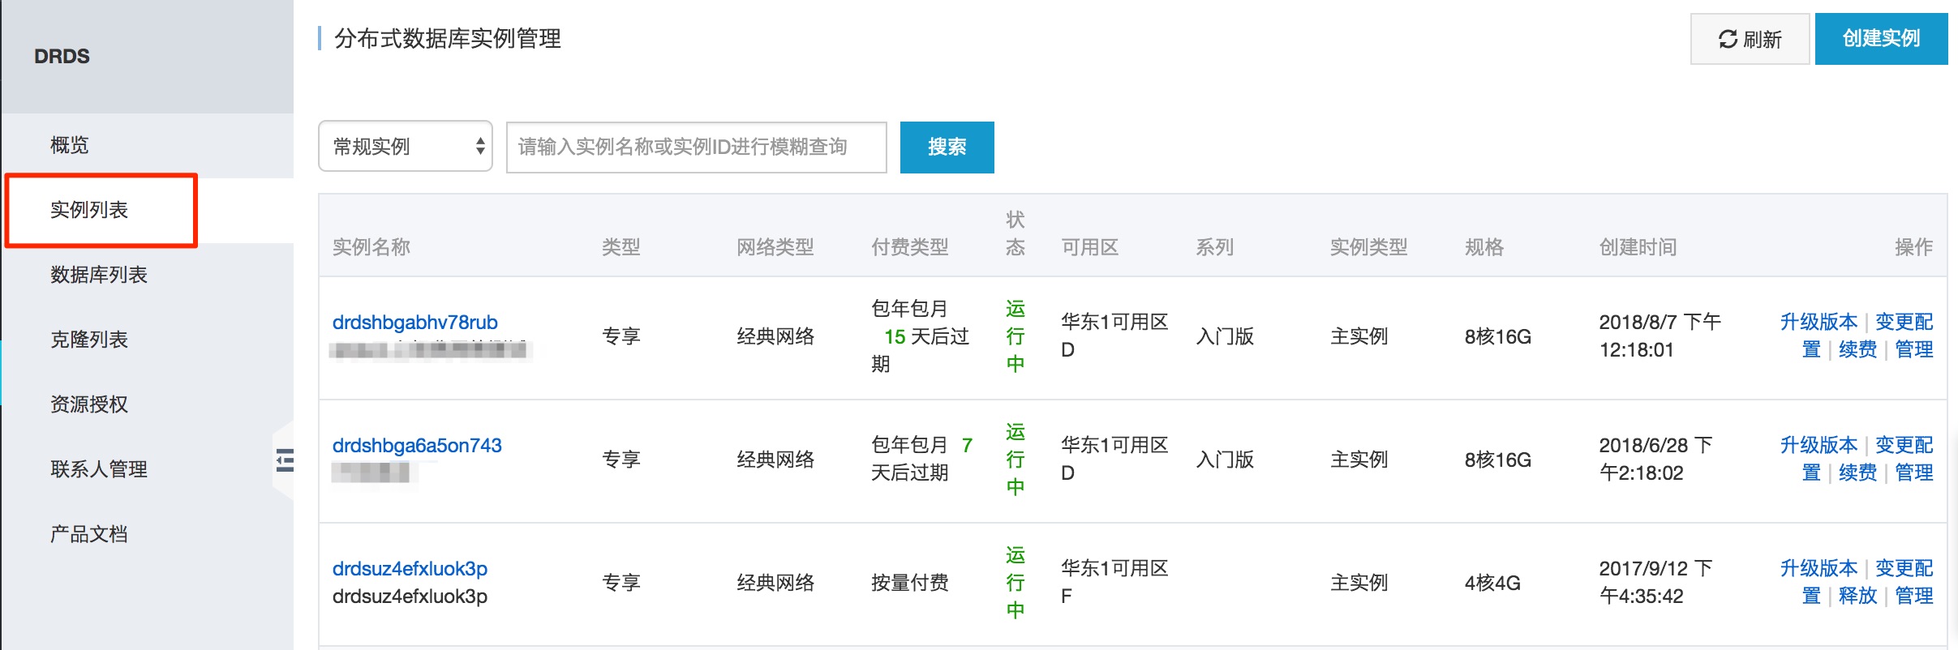This screenshot has width=1958, height=650.
Task: Click 续费 for drdshbga6a5on743
Action: tap(1857, 473)
